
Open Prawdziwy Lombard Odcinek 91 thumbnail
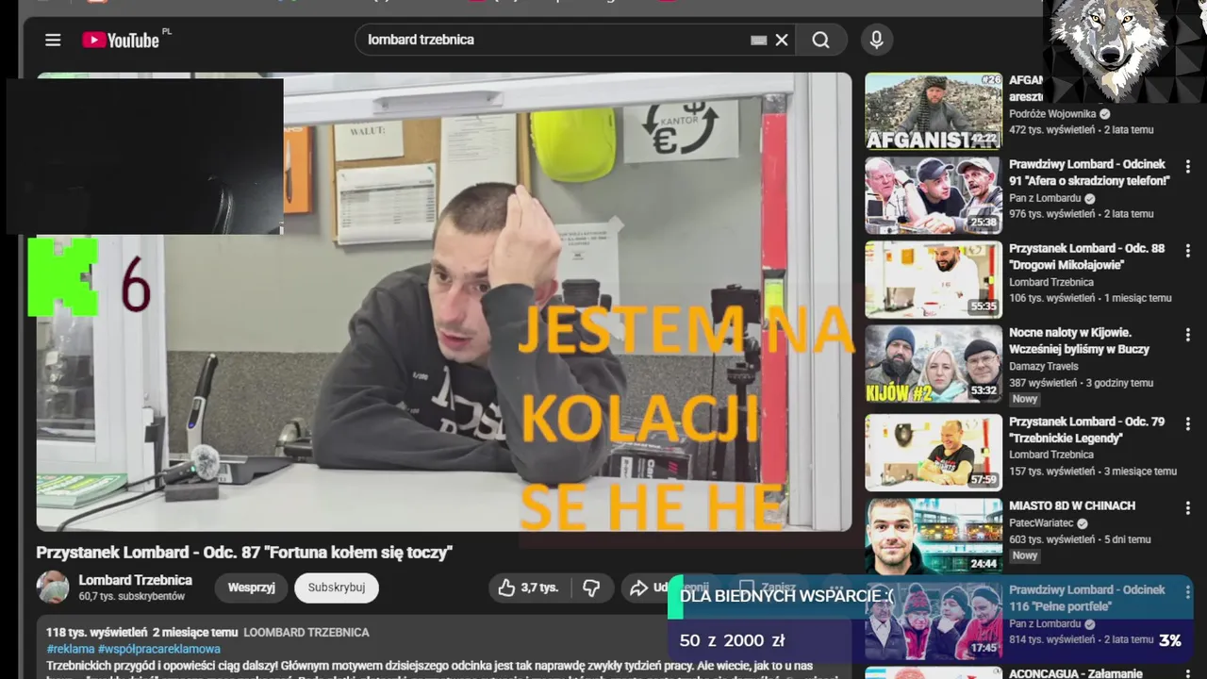934,195
